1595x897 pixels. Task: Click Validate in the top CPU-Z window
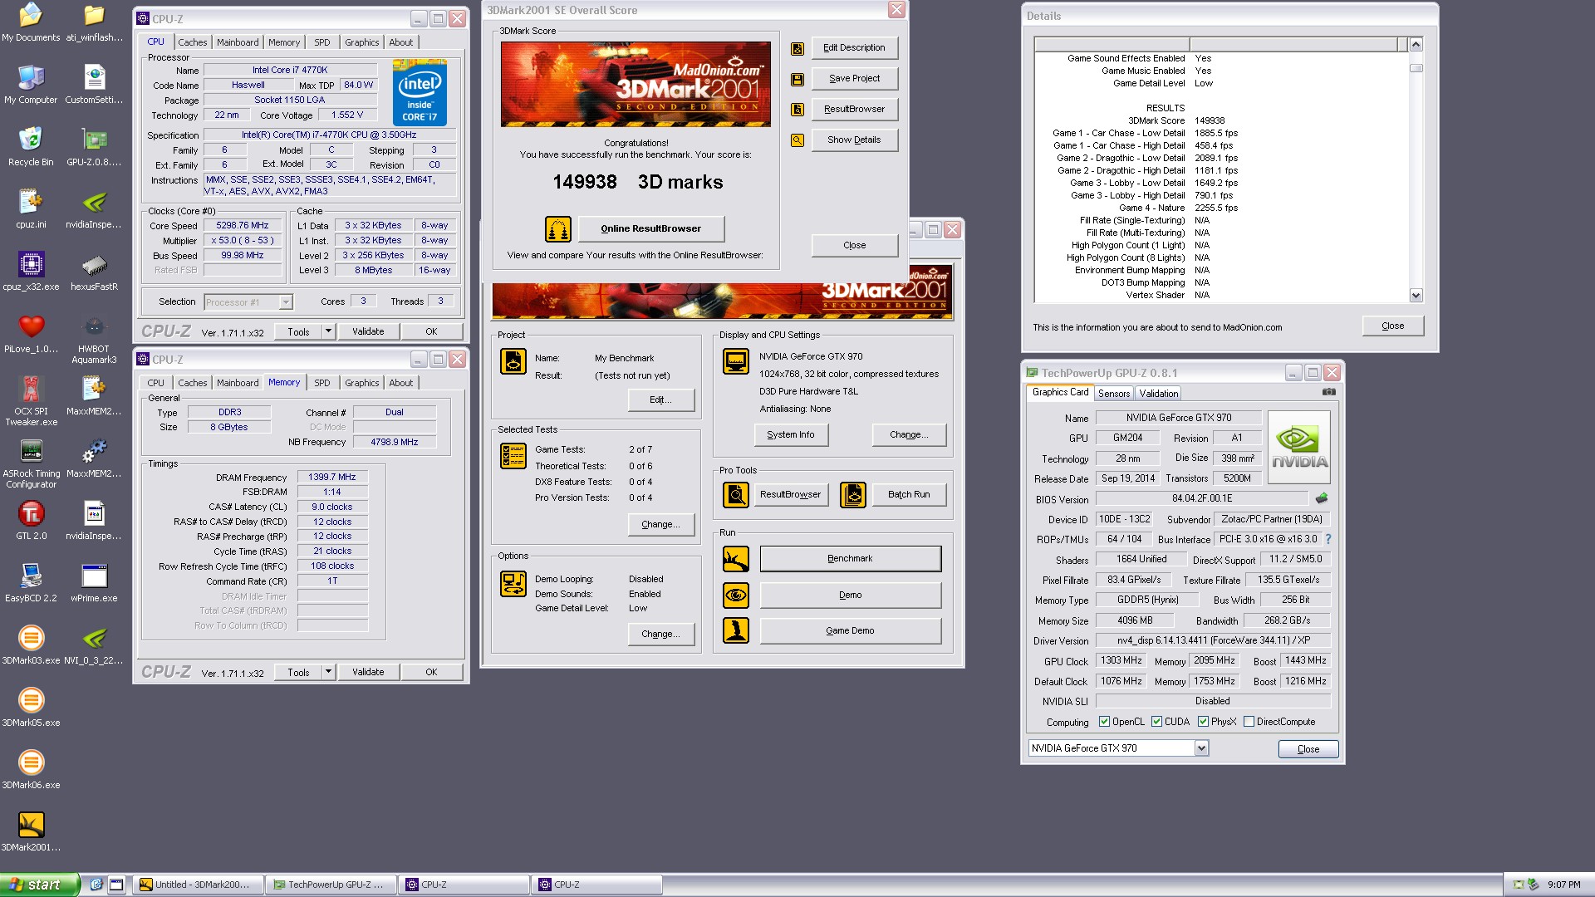(367, 331)
